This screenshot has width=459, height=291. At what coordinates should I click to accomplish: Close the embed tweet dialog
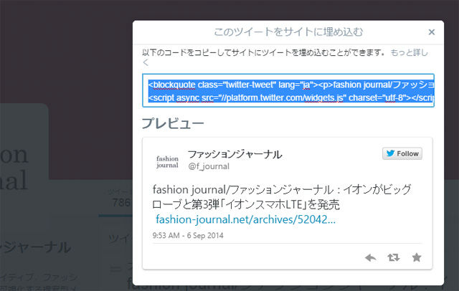431,32
